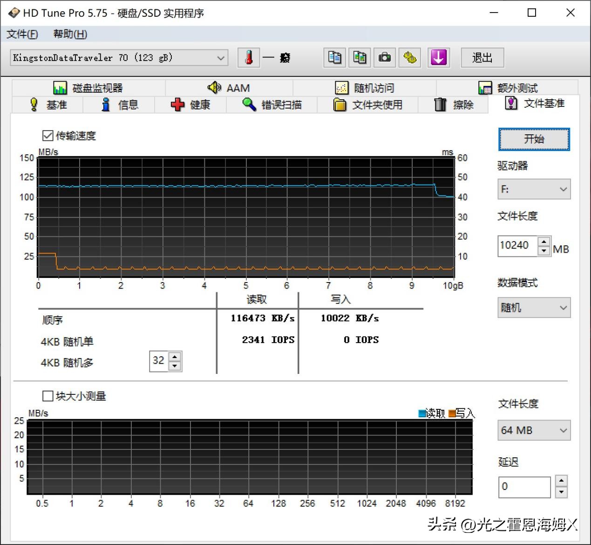Click the 延迟 input field
591x545 pixels.
pos(524,487)
